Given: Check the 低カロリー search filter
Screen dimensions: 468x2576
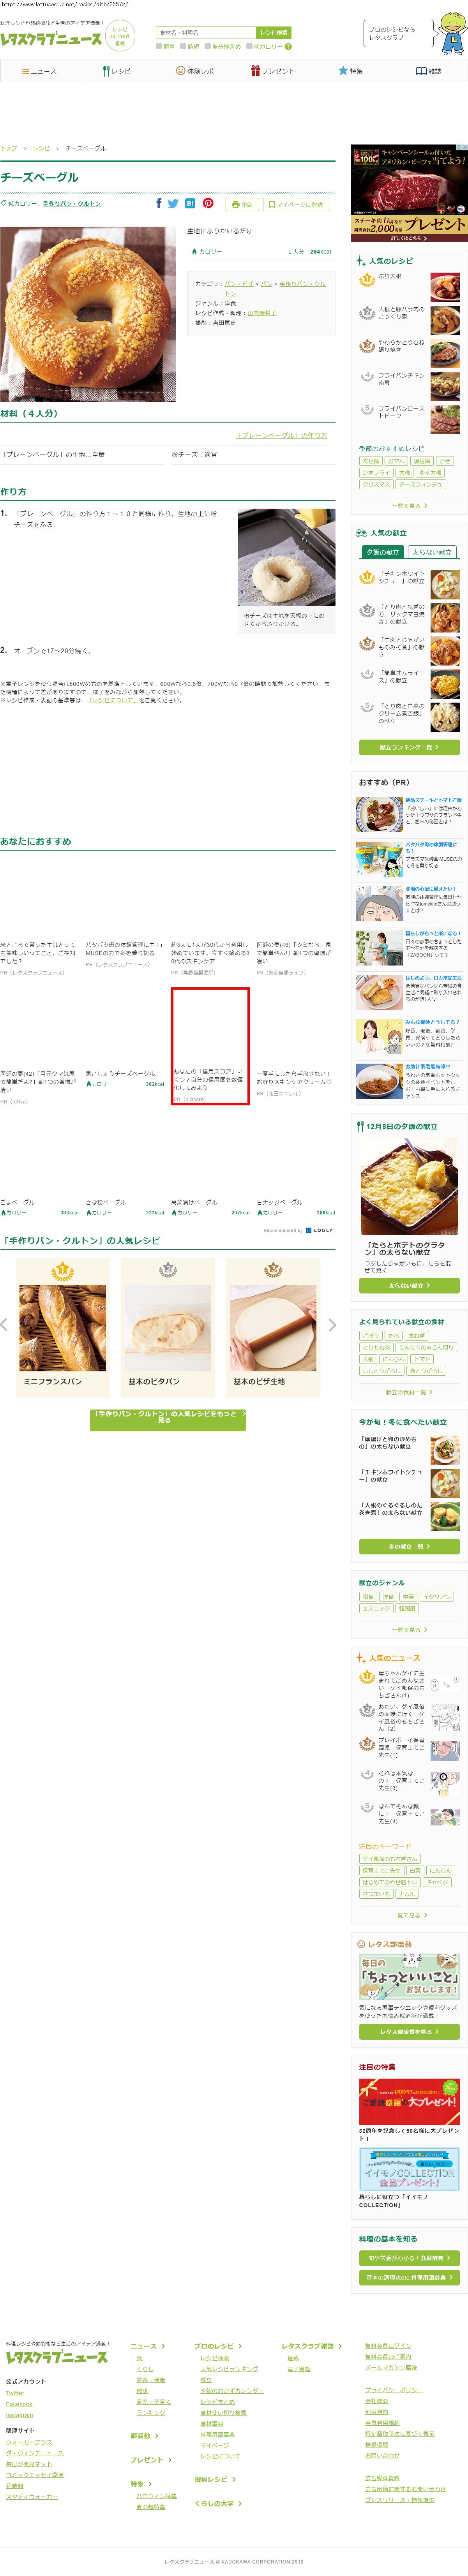Looking at the screenshot, I should tap(251, 46).
